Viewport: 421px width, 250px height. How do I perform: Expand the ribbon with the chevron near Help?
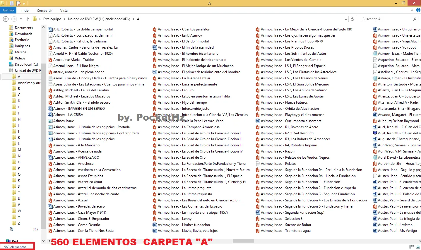412,10
